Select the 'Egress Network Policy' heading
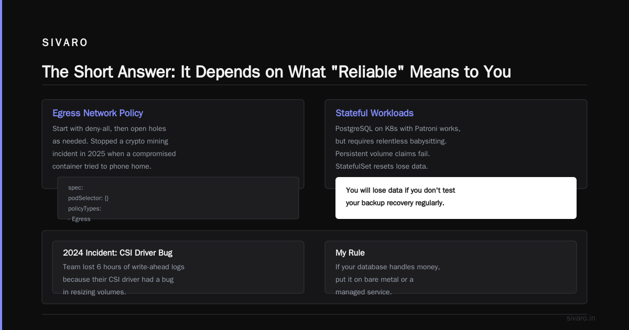Image resolution: width=629 pixels, height=330 pixels. [x=97, y=113]
